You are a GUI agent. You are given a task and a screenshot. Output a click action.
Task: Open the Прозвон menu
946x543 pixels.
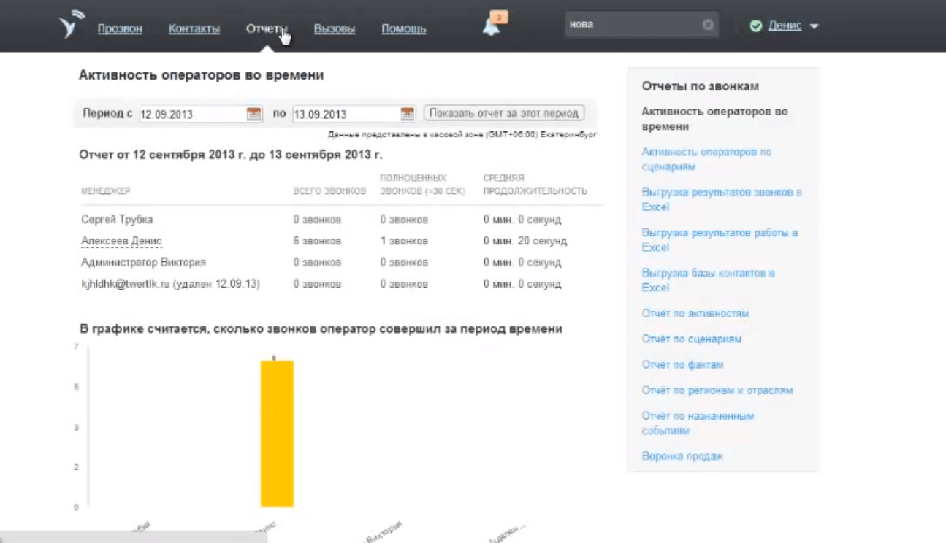(x=120, y=29)
